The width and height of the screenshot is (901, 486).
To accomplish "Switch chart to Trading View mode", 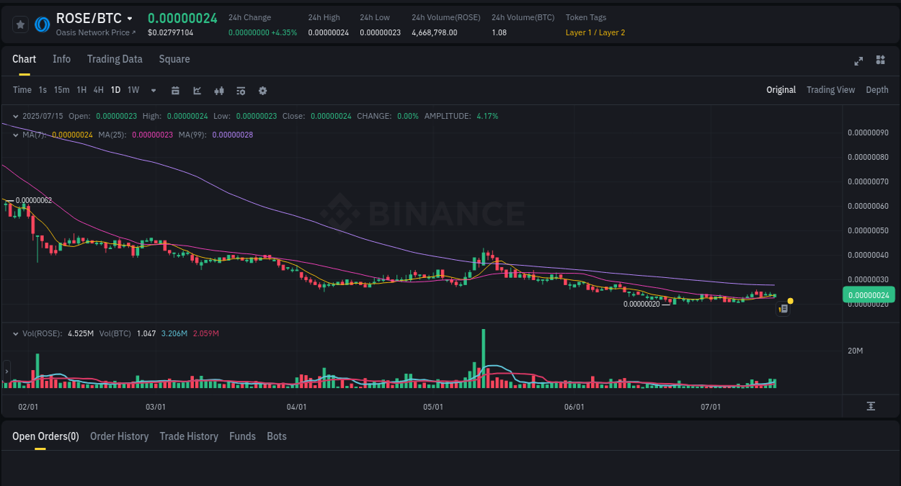I will coord(830,90).
